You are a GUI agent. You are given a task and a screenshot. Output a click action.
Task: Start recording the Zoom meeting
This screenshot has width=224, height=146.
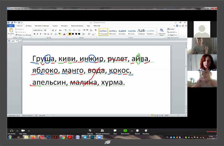tap(137, 132)
